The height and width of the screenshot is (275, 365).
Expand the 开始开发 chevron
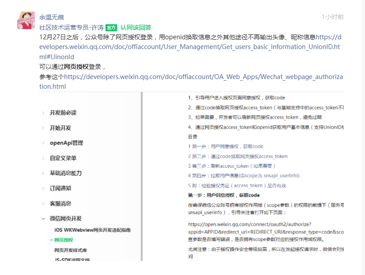click(x=43, y=128)
